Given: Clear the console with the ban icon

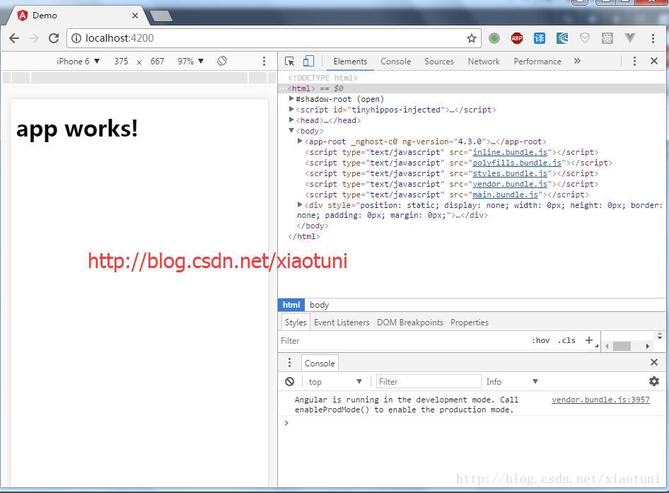Looking at the screenshot, I should tap(290, 381).
